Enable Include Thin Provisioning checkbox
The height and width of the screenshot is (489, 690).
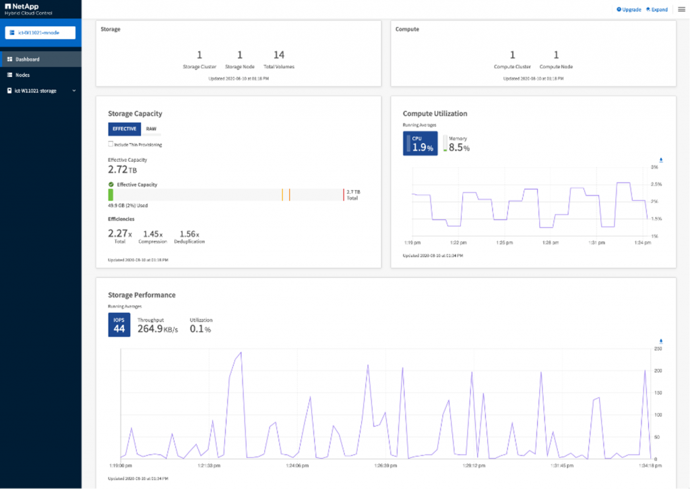111,144
